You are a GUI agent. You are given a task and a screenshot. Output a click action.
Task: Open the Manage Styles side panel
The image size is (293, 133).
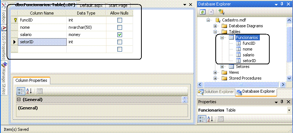click(x=4, y=78)
